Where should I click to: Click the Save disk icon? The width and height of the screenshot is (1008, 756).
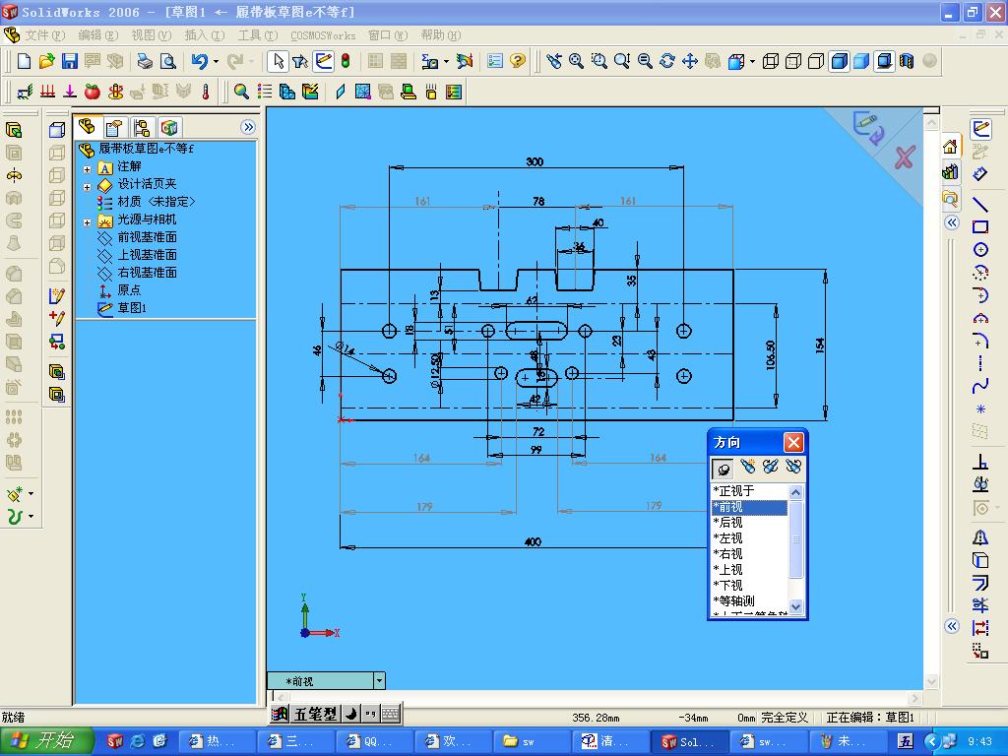pyautogui.click(x=69, y=61)
